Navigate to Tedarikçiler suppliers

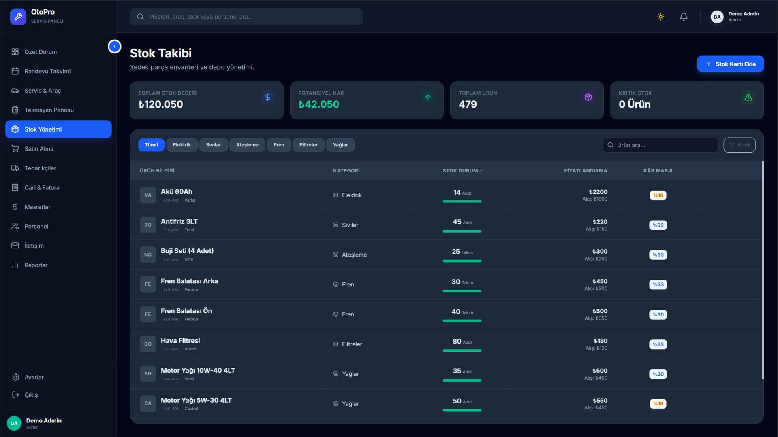tap(40, 168)
